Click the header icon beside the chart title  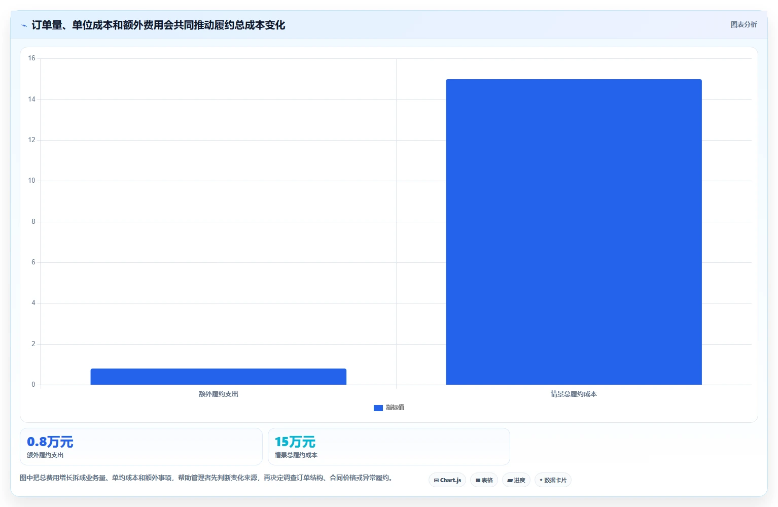pyautogui.click(x=24, y=25)
